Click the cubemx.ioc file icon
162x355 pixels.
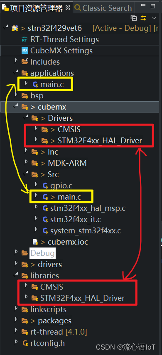coord(35,242)
